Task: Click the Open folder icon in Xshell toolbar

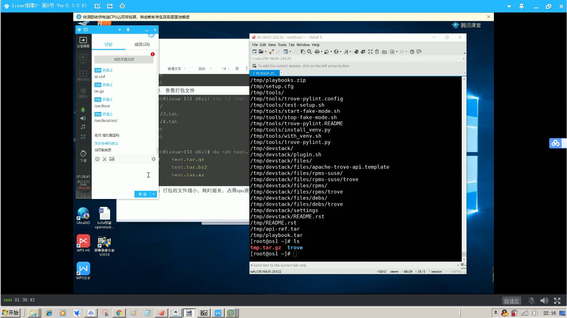Action: [x=261, y=52]
